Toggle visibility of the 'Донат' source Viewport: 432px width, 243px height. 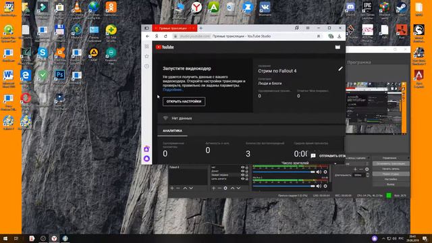(x=243, y=171)
